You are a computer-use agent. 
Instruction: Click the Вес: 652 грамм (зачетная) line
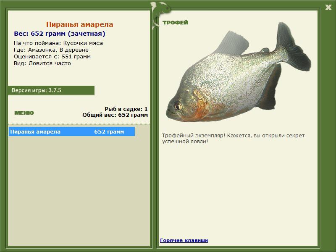60,34
